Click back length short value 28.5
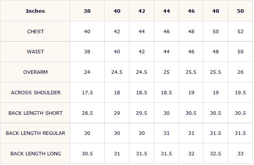 (x=88, y=113)
